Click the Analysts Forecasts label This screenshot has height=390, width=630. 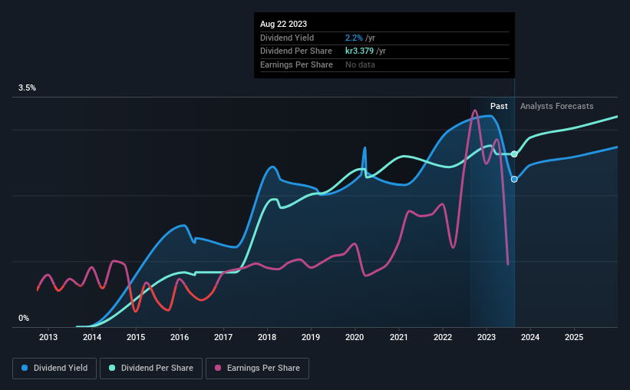point(557,106)
